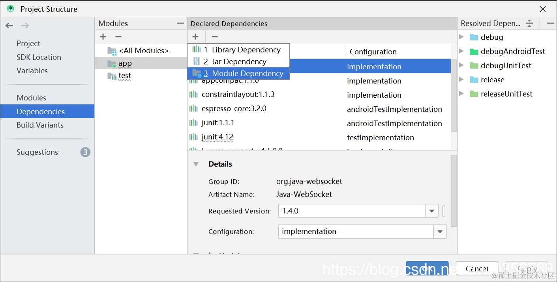The width and height of the screenshot is (557, 282).
Task: Expand the release tree node
Action: (461, 80)
